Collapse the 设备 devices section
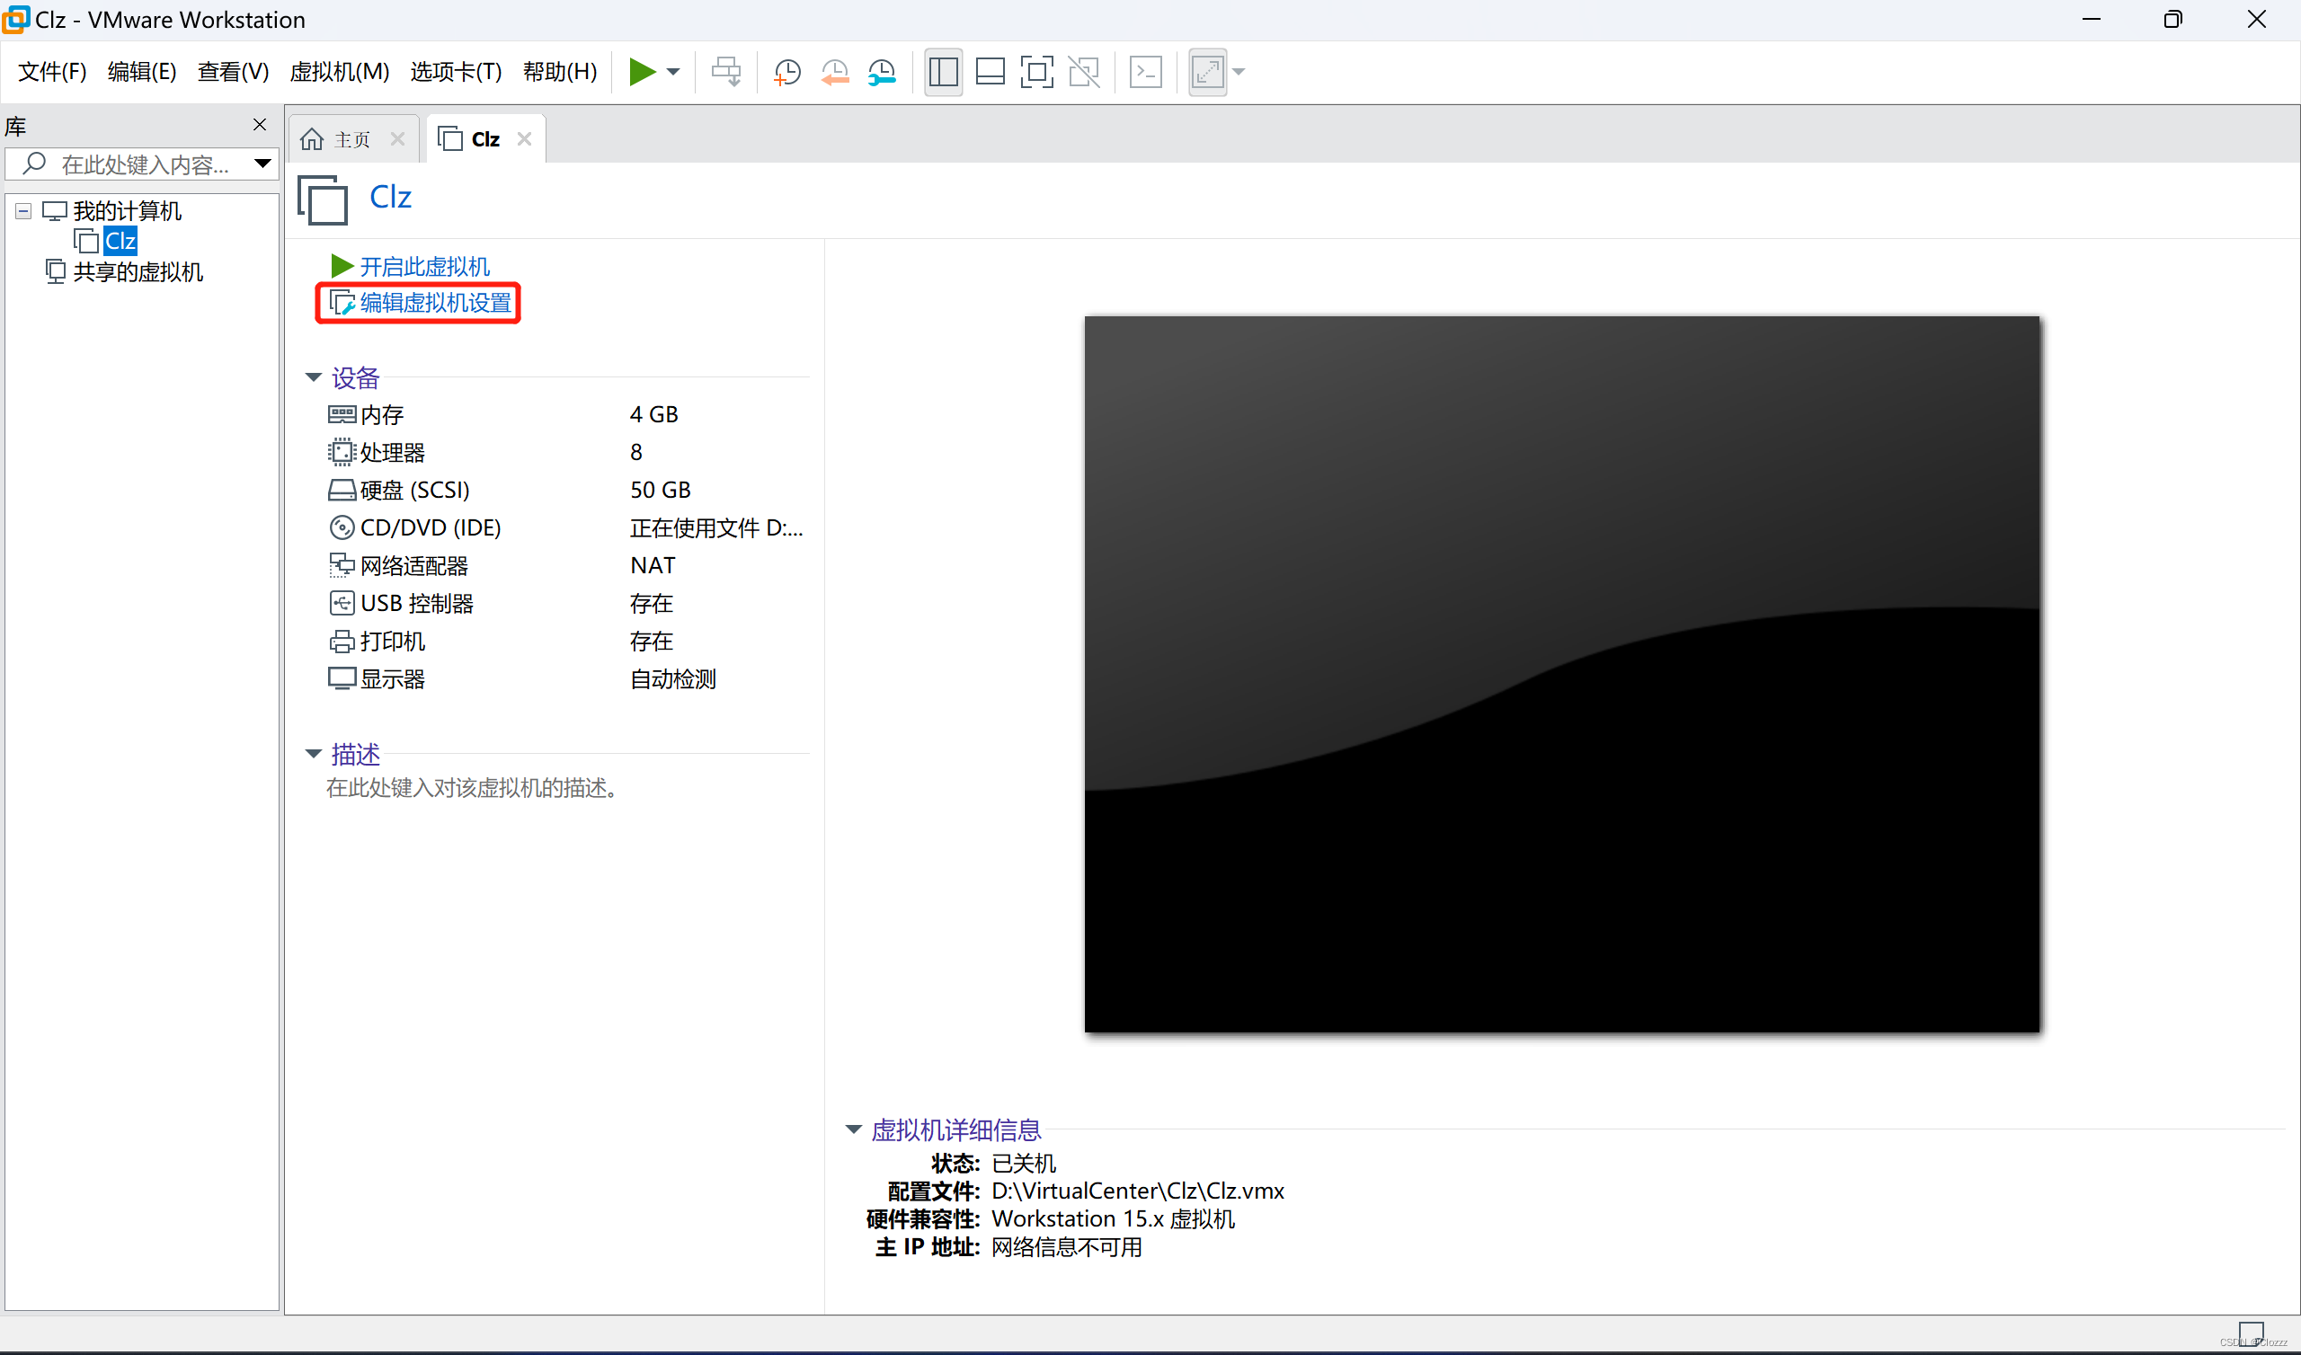 coord(313,377)
